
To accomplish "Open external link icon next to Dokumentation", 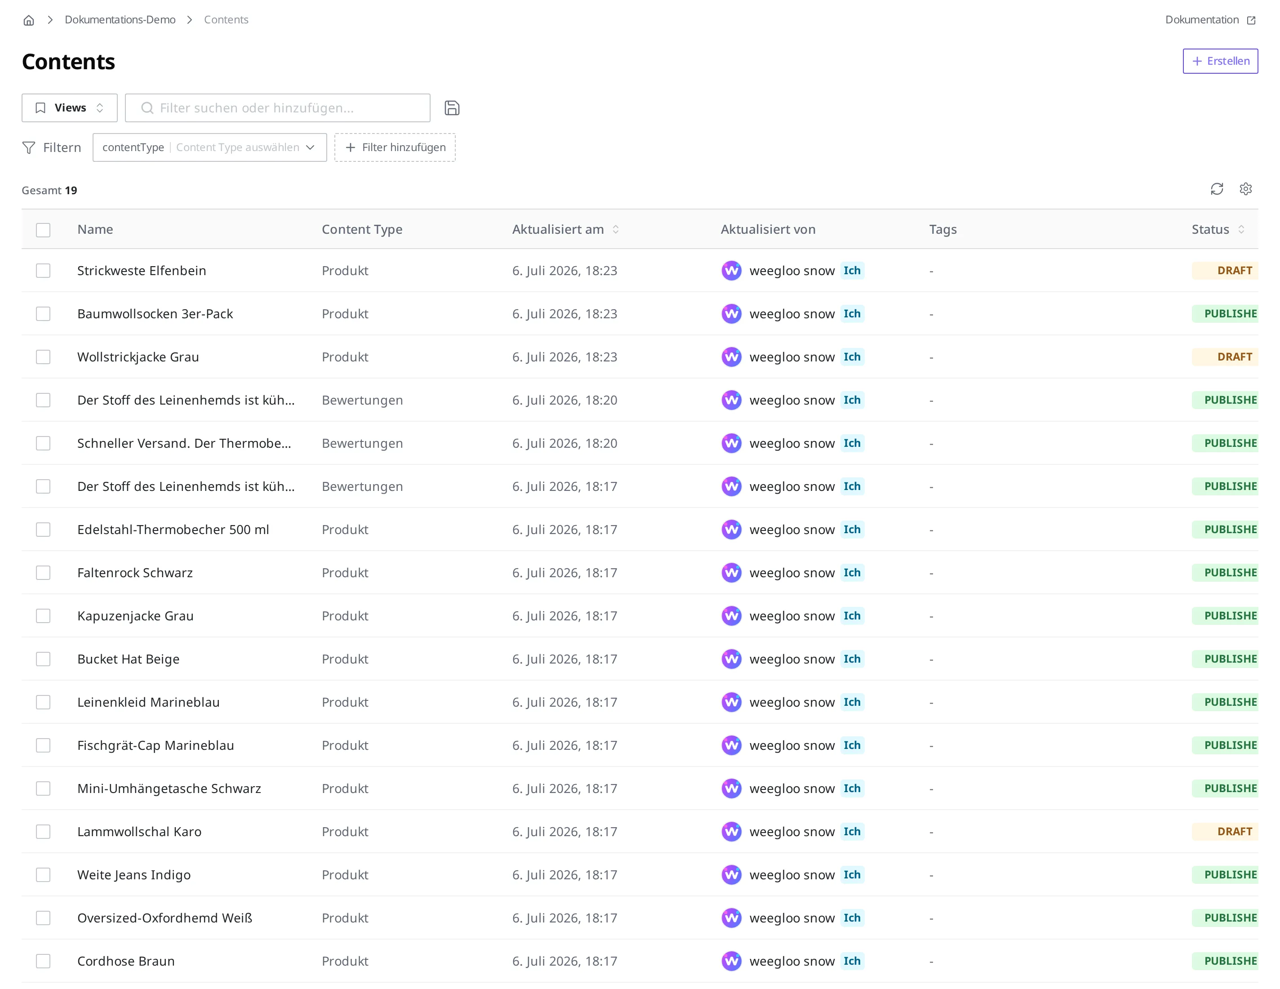I will coord(1251,20).
